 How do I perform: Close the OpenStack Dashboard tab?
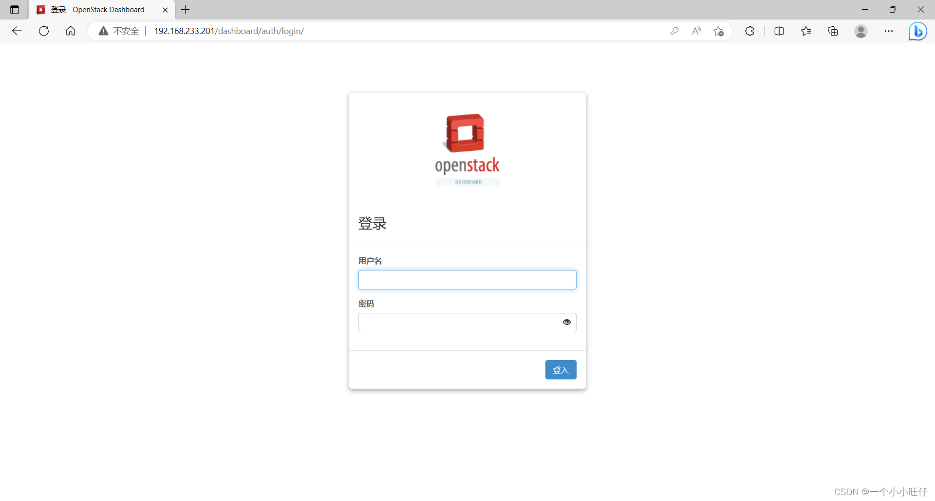click(x=165, y=10)
